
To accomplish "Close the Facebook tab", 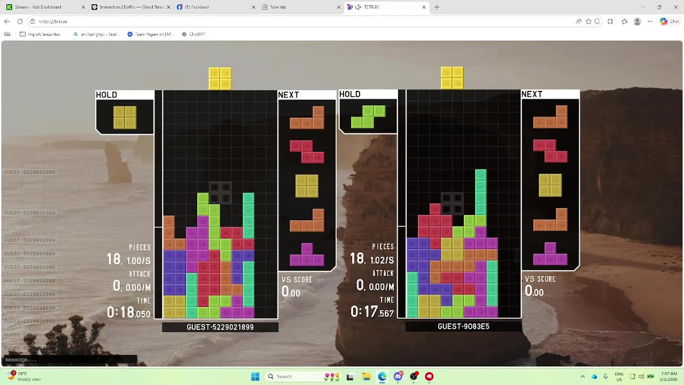I will pyautogui.click(x=253, y=7).
